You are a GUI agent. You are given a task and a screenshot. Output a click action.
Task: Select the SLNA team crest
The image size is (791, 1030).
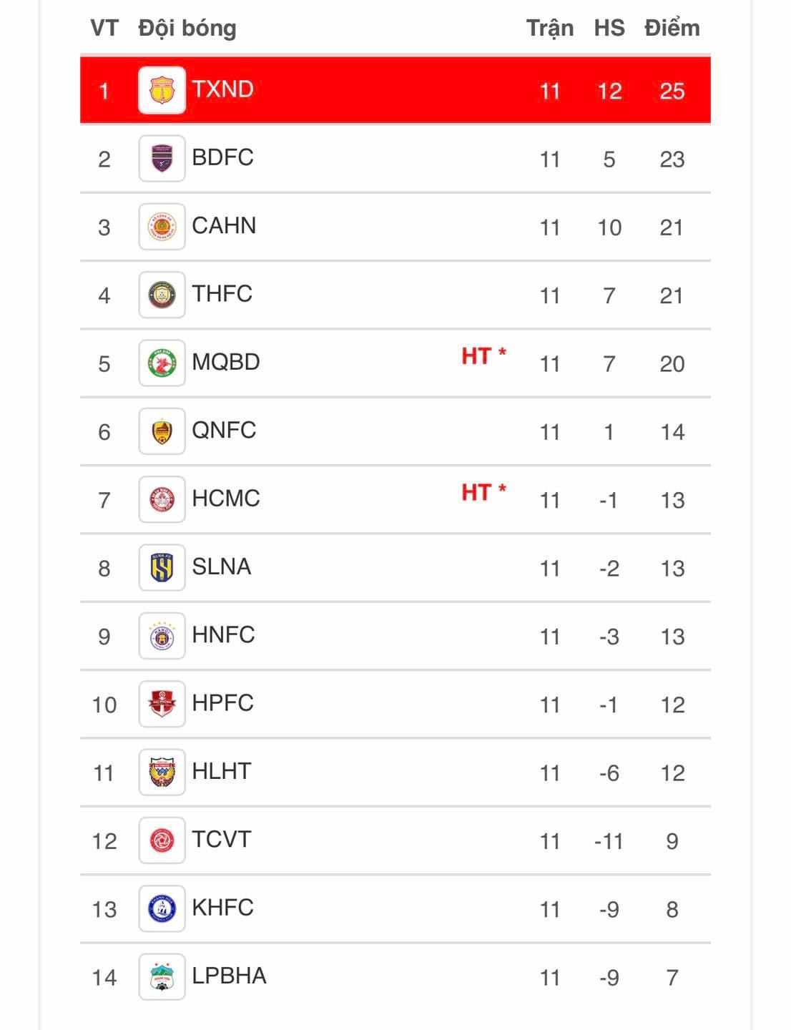click(162, 567)
